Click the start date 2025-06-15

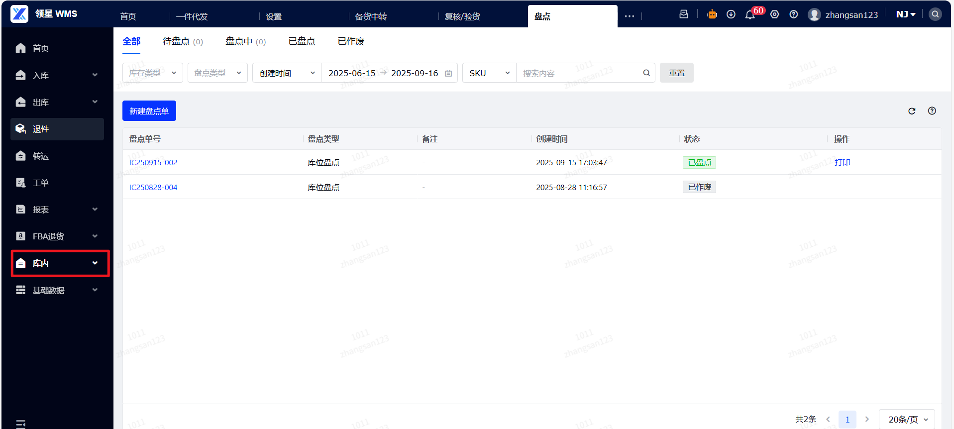pos(352,73)
